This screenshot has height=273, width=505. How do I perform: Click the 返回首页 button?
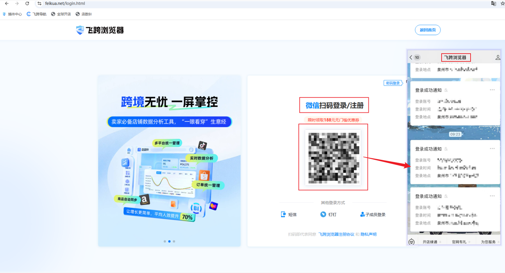(428, 30)
